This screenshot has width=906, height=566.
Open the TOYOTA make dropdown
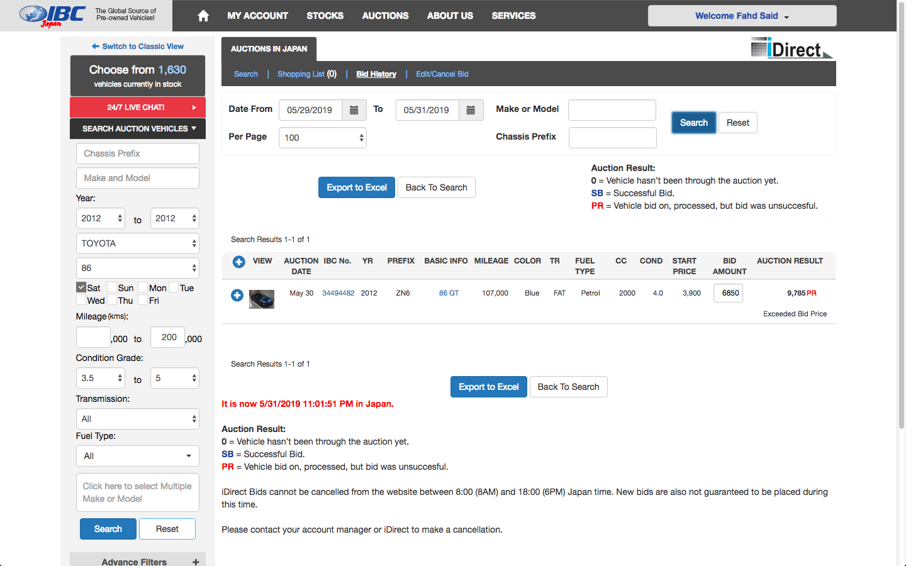(138, 243)
